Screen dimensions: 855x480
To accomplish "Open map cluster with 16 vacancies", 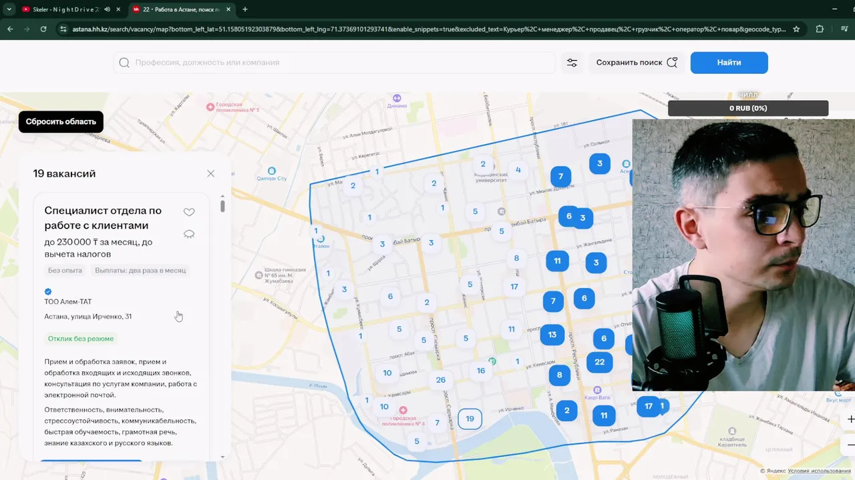I will [x=481, y=371].
